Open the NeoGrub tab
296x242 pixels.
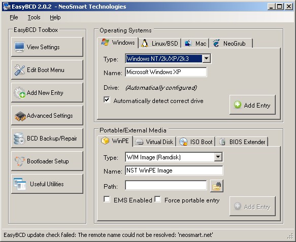click(231, 44)
